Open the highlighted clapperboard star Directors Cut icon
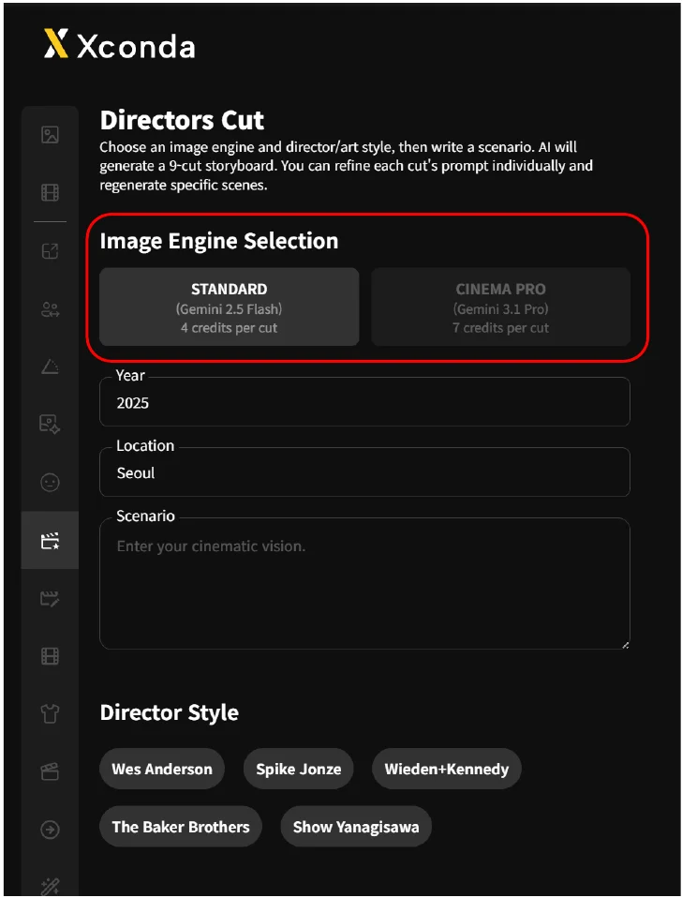The width and height of the screenshot is (682, 898). tap(51, 541)
